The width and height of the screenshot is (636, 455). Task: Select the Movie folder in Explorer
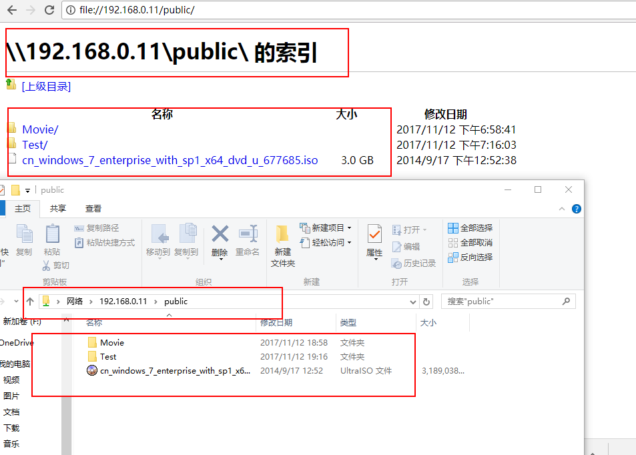(112, 343)
